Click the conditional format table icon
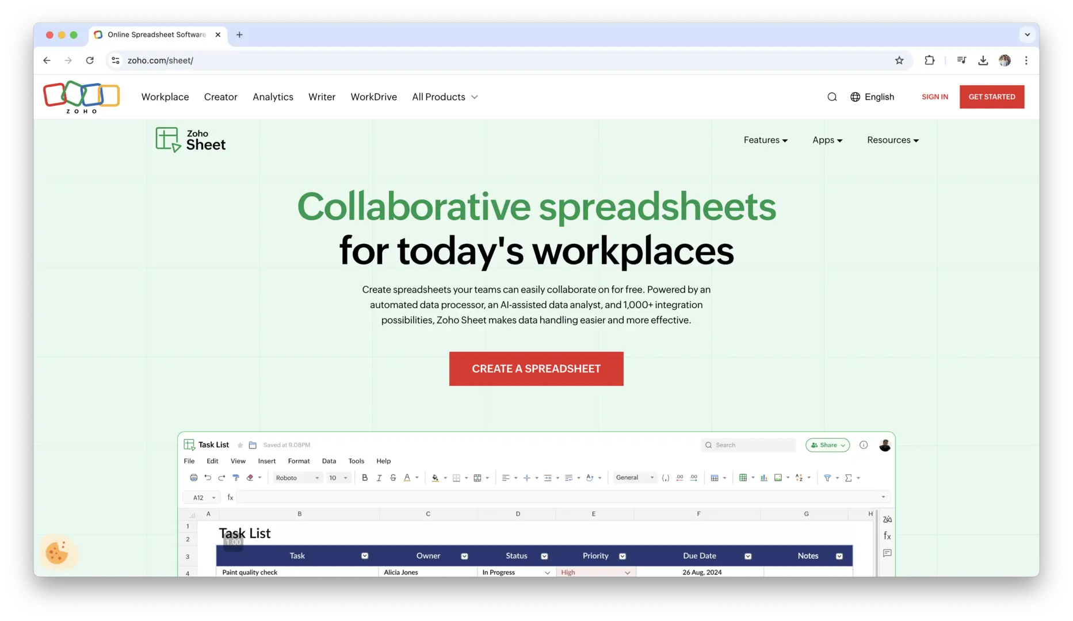This screenshot has width=1073, height=621. point(715,478)
